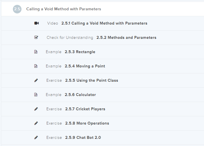204x146 pixels.
Task: Open the 2.5.6 Calculator example
Action: [x=80, y=95]
